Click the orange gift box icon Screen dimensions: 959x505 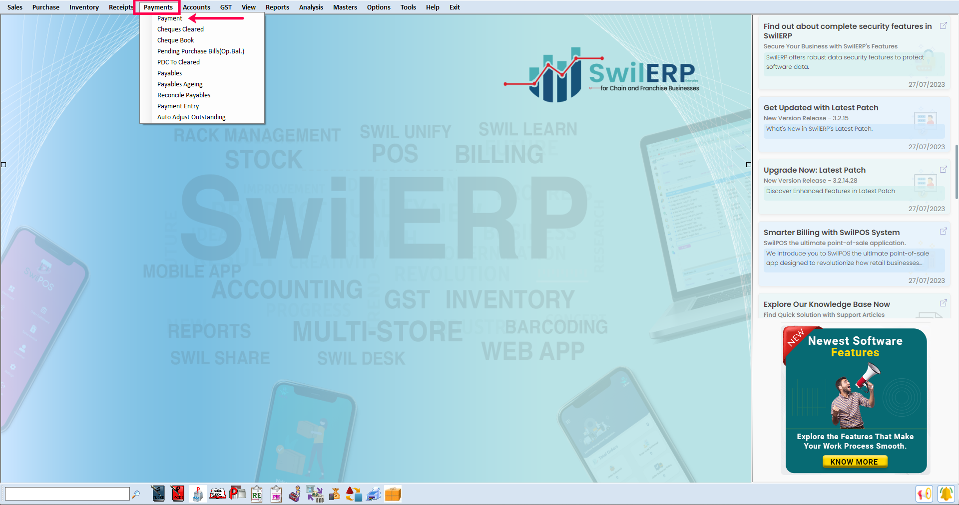coord(393,494)
